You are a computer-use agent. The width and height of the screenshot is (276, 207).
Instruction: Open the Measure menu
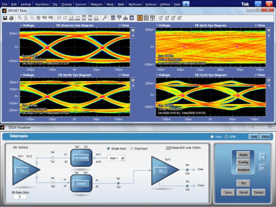96,5
